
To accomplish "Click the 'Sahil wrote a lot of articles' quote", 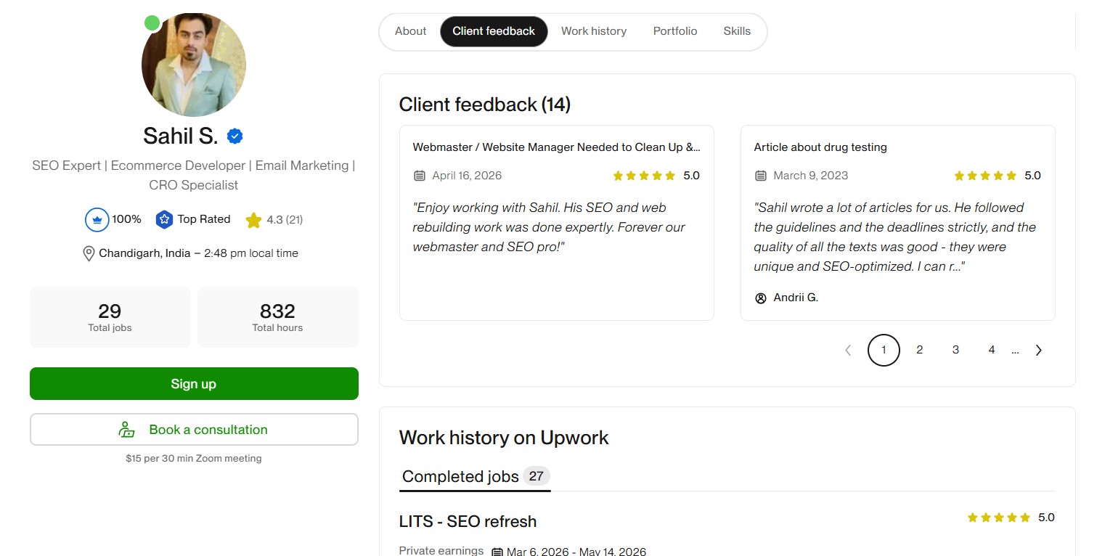I will (x=894, y=237).
